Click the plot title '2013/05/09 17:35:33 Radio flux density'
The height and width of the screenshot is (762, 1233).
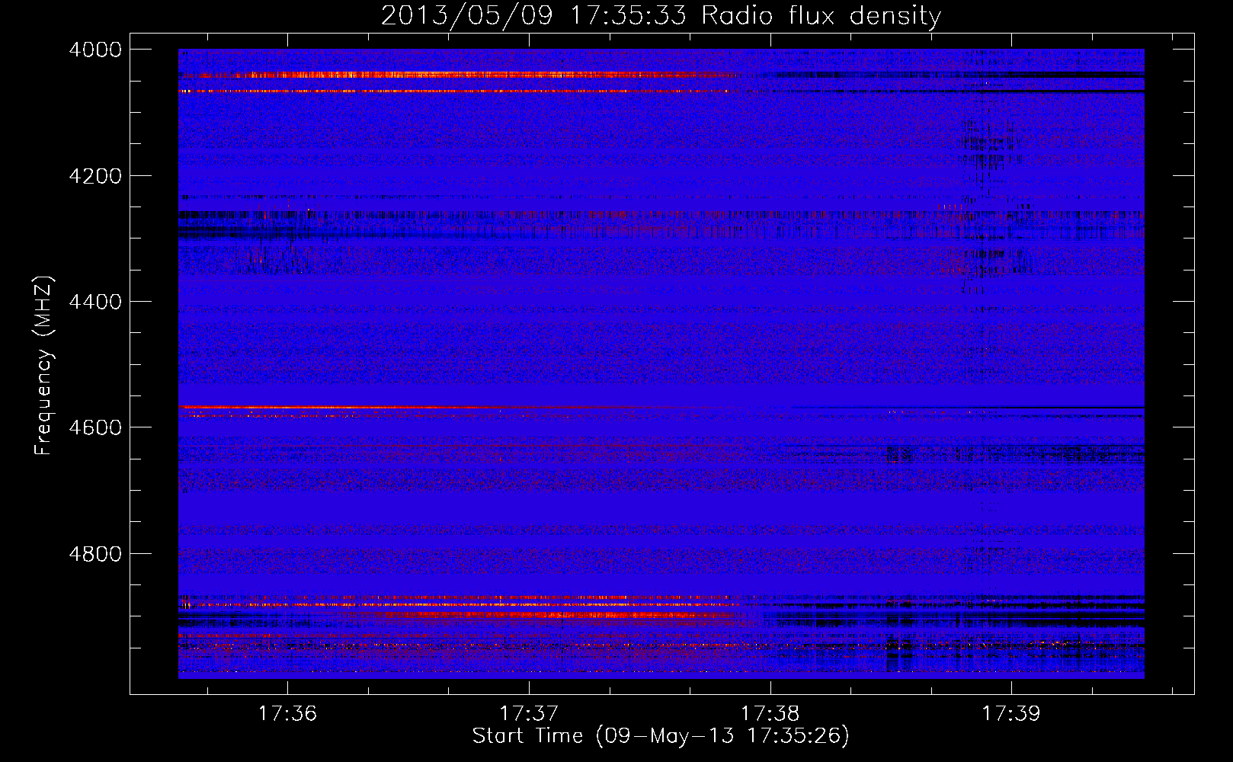coord(661,15)
